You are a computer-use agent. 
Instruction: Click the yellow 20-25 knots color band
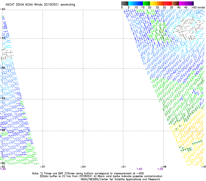(154, 3)
